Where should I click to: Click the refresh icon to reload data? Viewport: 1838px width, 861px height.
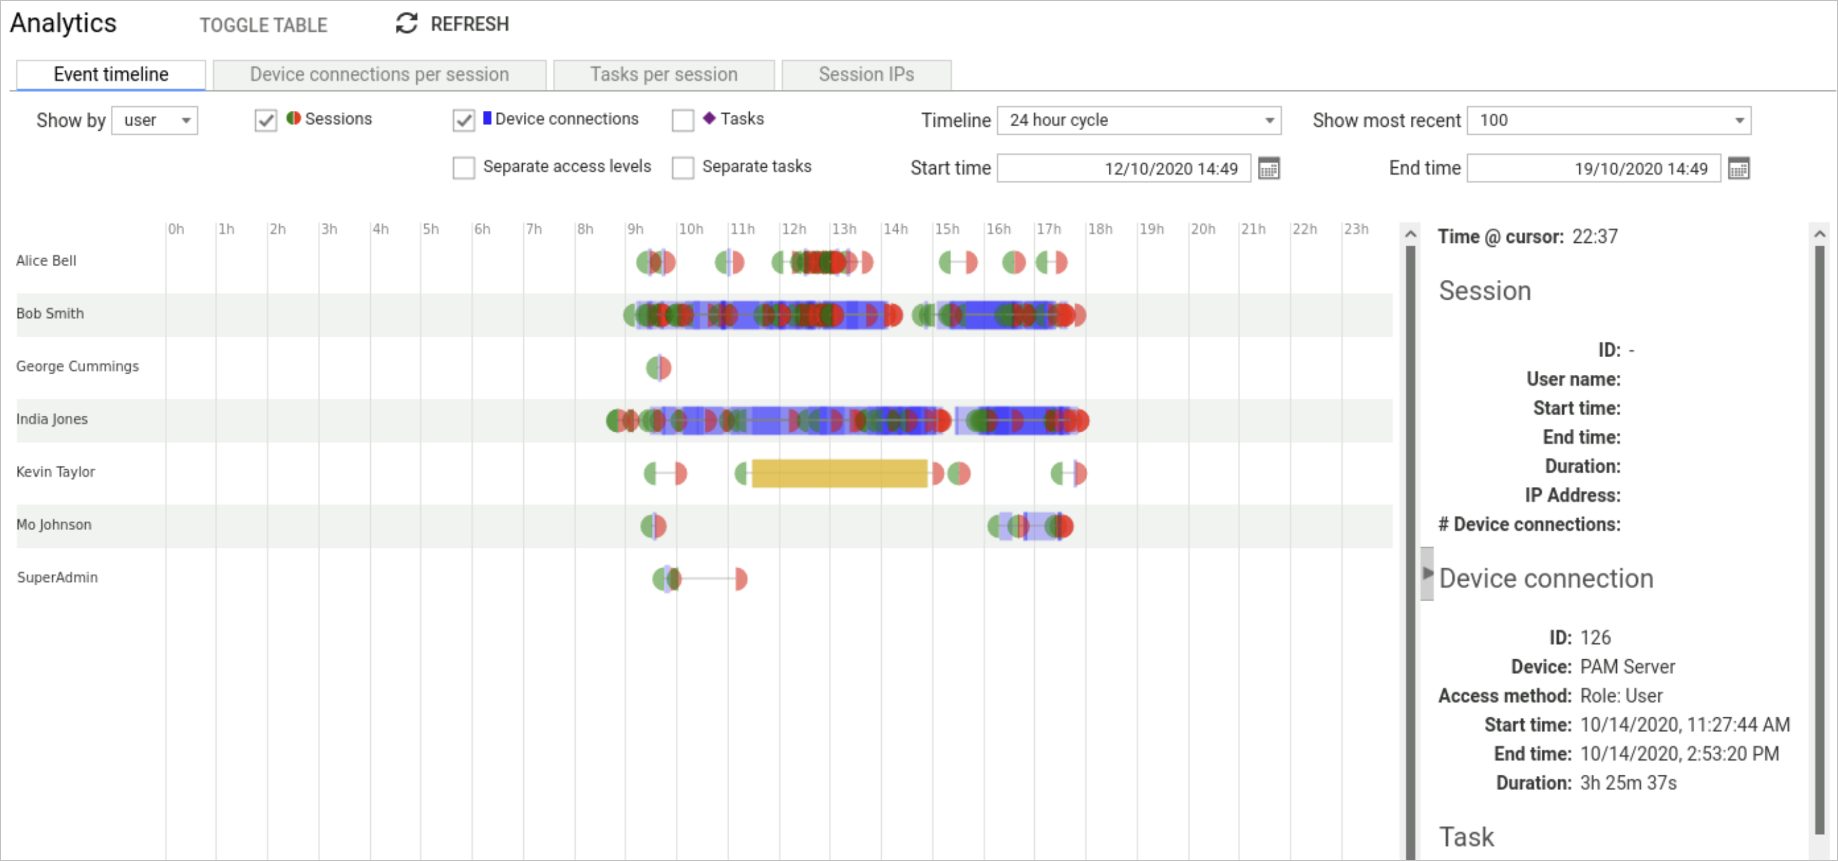click(407, 22)
